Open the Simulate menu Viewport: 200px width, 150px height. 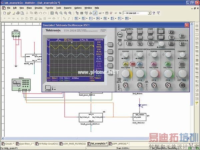38,7
